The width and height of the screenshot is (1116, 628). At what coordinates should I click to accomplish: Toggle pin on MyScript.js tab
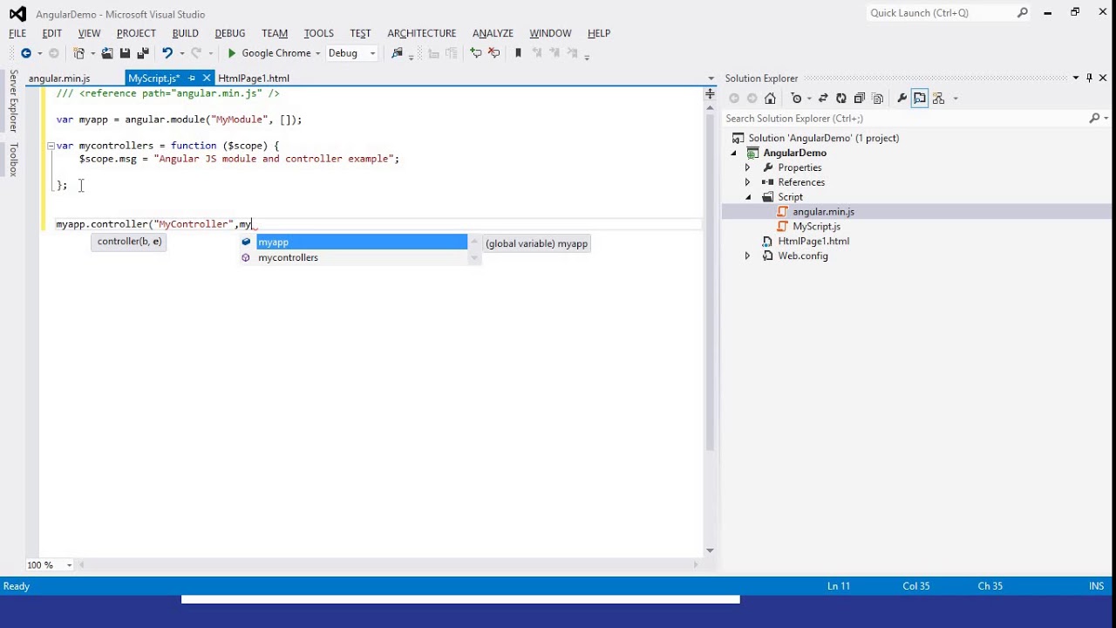[x=192, y=78]
